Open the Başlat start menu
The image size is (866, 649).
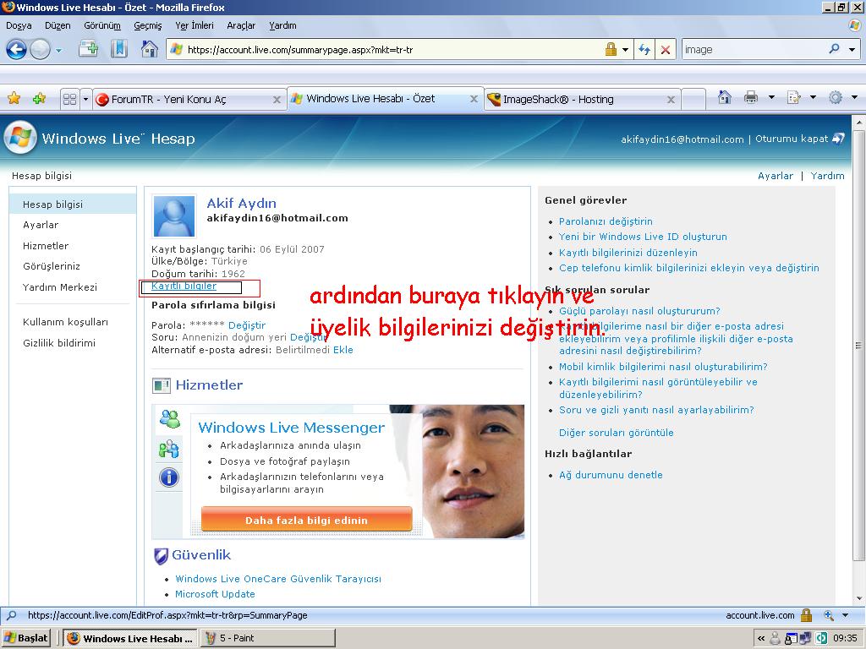[26, 638]
